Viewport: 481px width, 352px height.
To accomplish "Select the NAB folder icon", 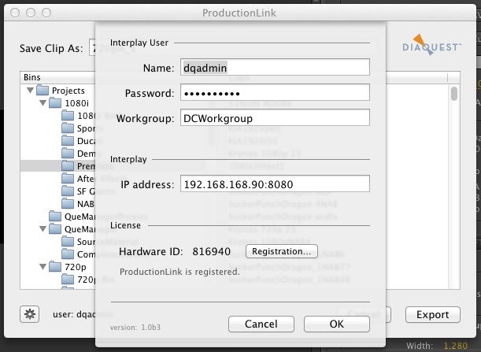I will click(68, 203).
